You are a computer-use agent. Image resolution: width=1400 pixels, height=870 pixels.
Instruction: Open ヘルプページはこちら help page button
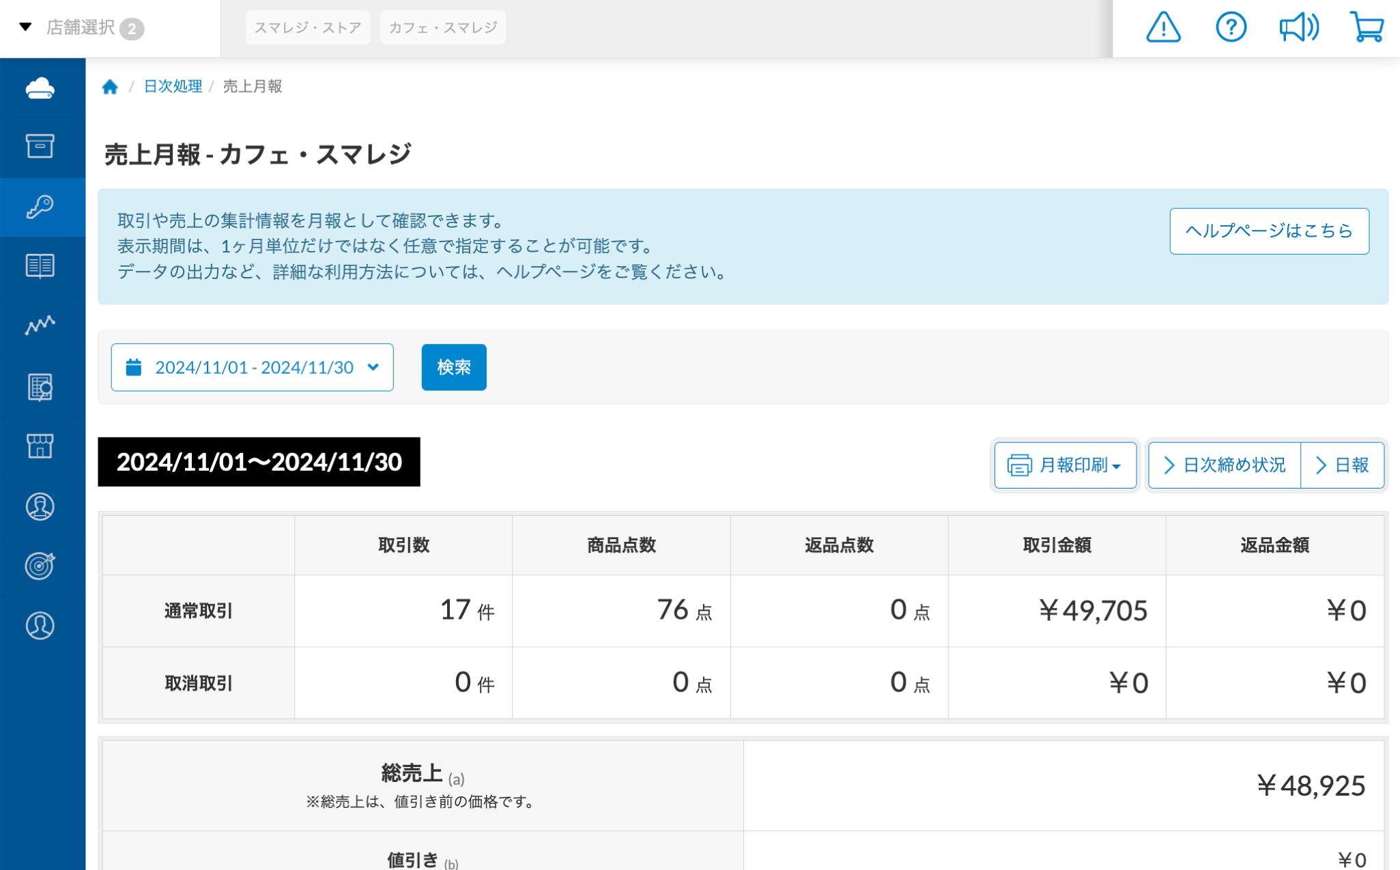tap(1269, 231)
